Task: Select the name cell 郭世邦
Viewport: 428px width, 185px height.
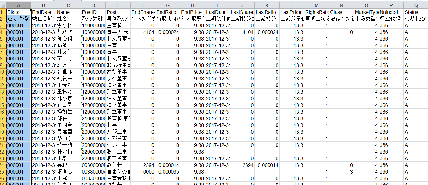Action: (x=68, y=72)
